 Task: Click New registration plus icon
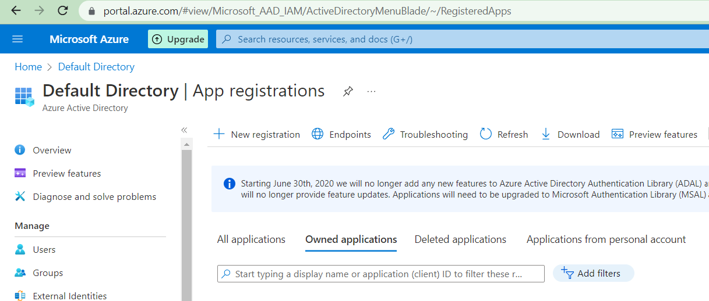tap(219, 134)
